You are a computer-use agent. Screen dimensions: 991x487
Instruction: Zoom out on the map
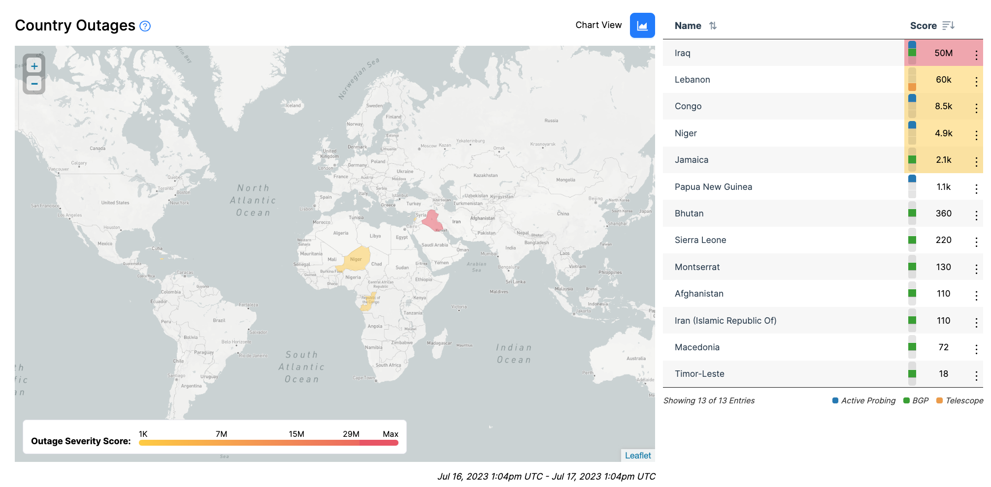(x=34, y=84)
